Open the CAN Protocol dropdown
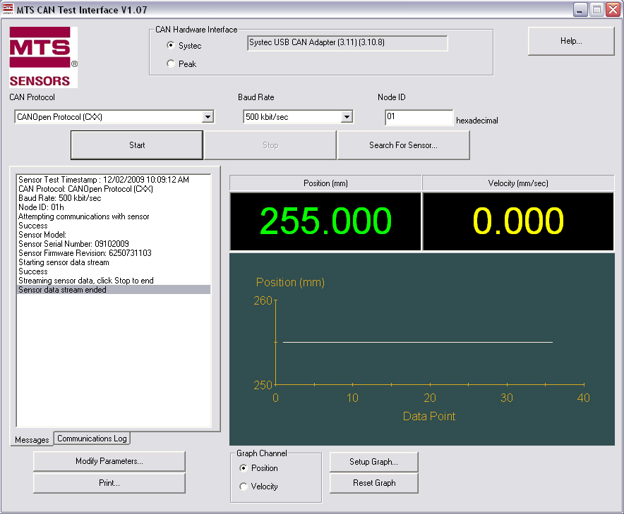Screen dimensions: 624x514 pos(208,117)
